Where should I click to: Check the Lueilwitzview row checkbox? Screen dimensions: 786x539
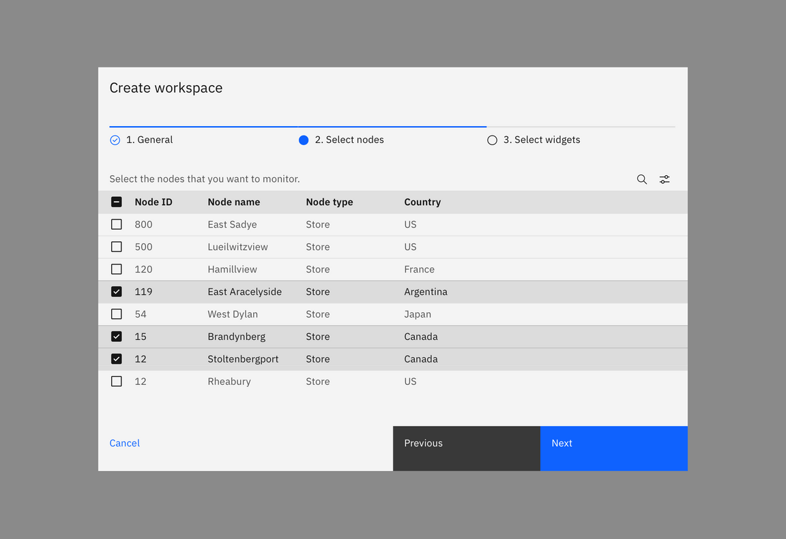[x=116, y=247]
